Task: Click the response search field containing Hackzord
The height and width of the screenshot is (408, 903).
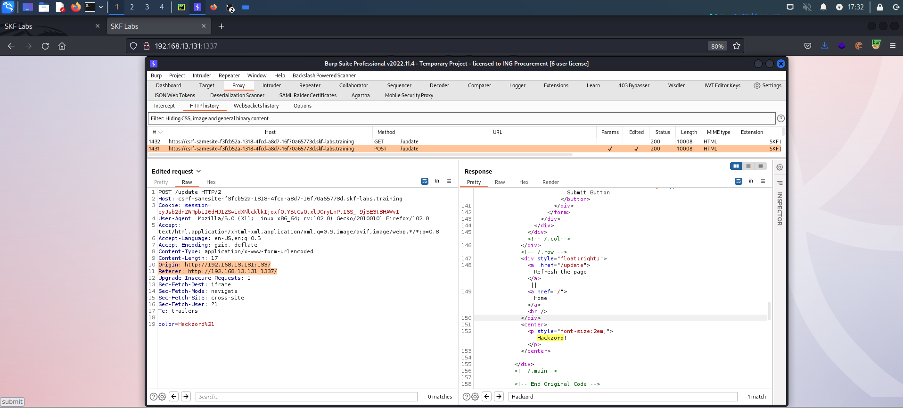Action: 623,397
